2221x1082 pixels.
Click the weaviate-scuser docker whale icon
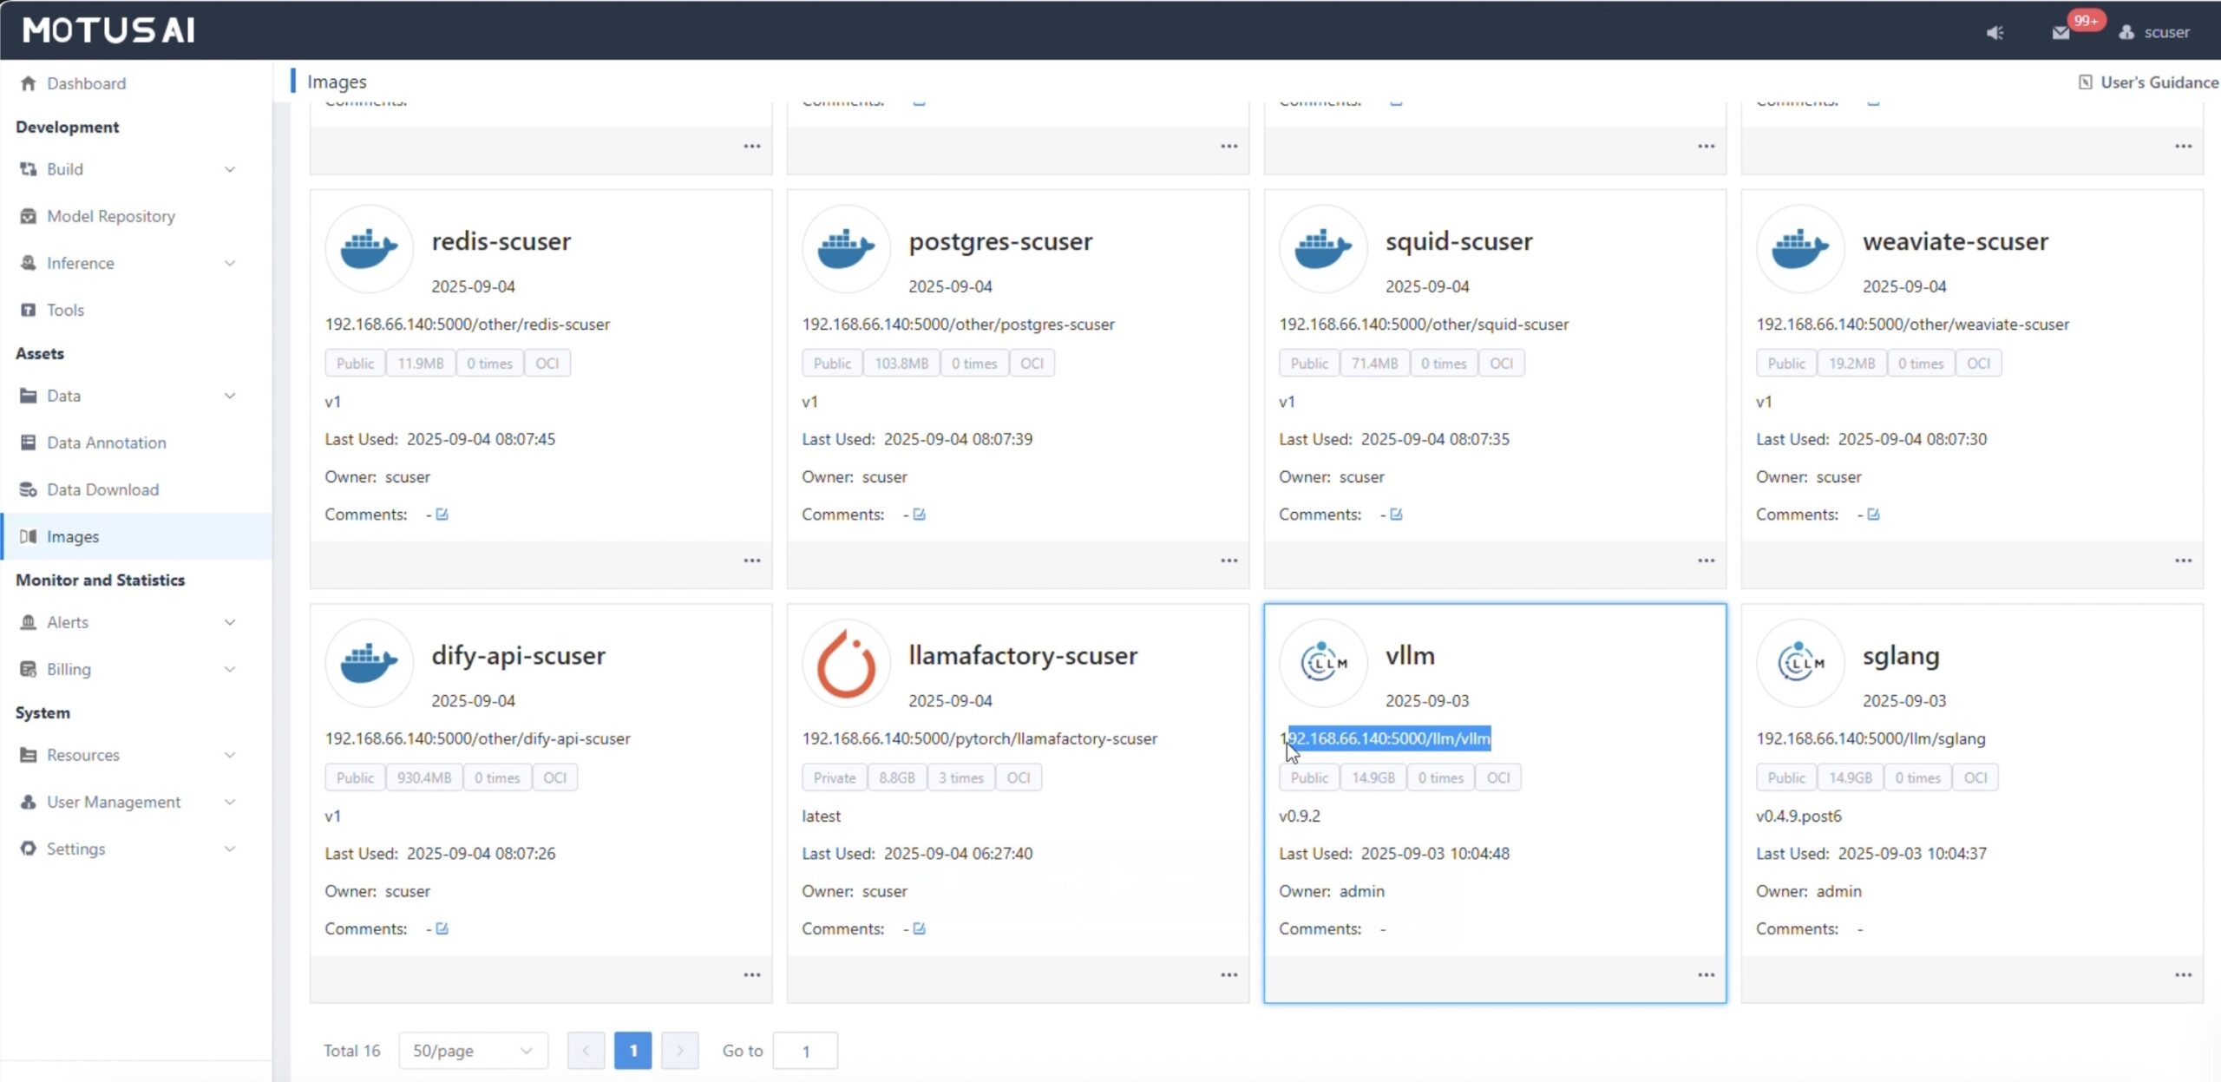tap(1800, 249)
